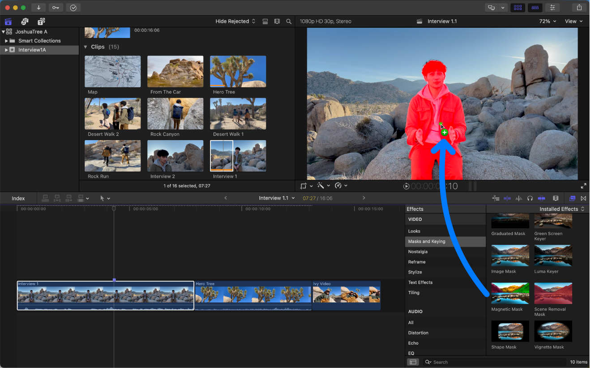
Task: Open the Photos and Audio sidebar
Action: point(25,21)
